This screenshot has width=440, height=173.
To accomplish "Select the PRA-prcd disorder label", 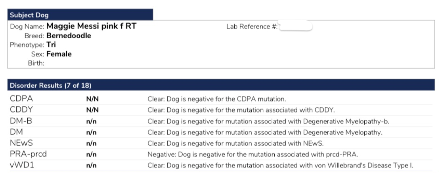I will click(x=28, y=154).
